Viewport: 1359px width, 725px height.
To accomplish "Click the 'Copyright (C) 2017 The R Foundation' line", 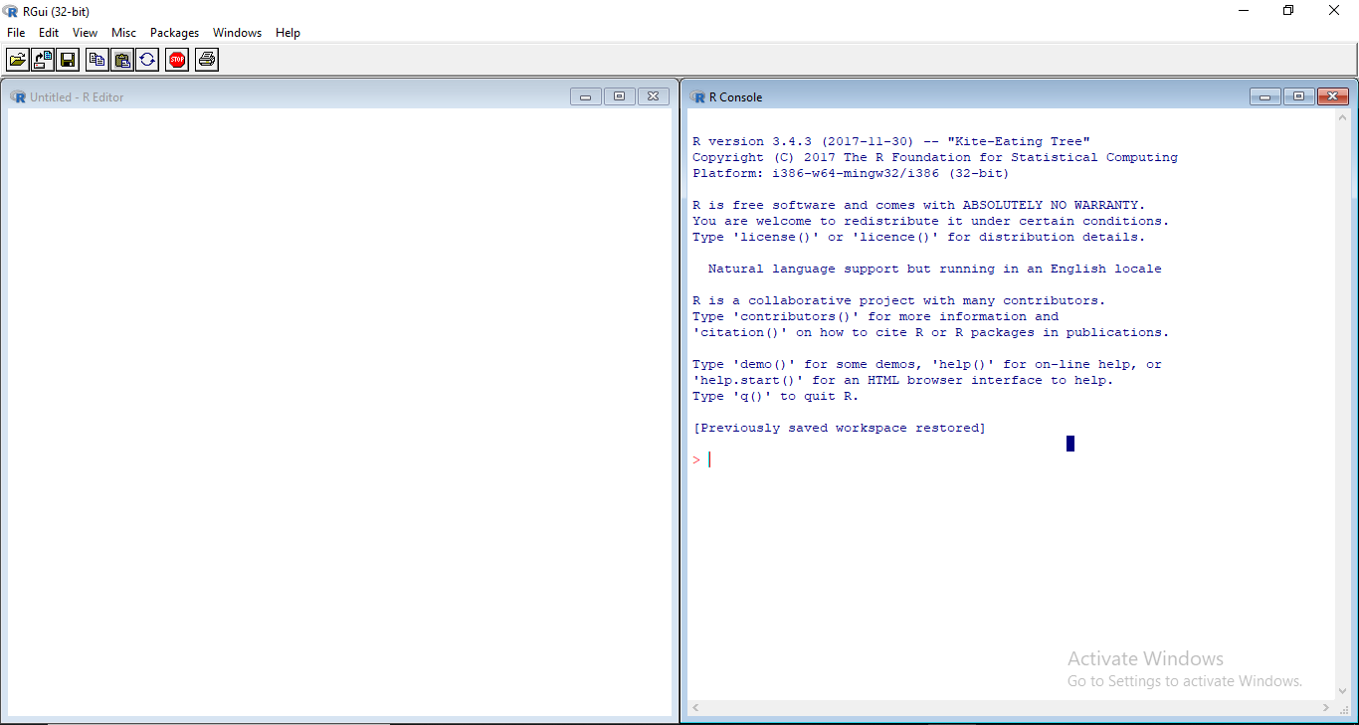I will pos(935,157).
